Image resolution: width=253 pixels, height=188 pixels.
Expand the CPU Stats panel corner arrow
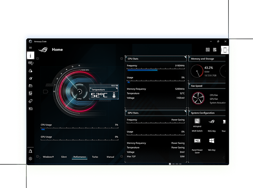185,57
